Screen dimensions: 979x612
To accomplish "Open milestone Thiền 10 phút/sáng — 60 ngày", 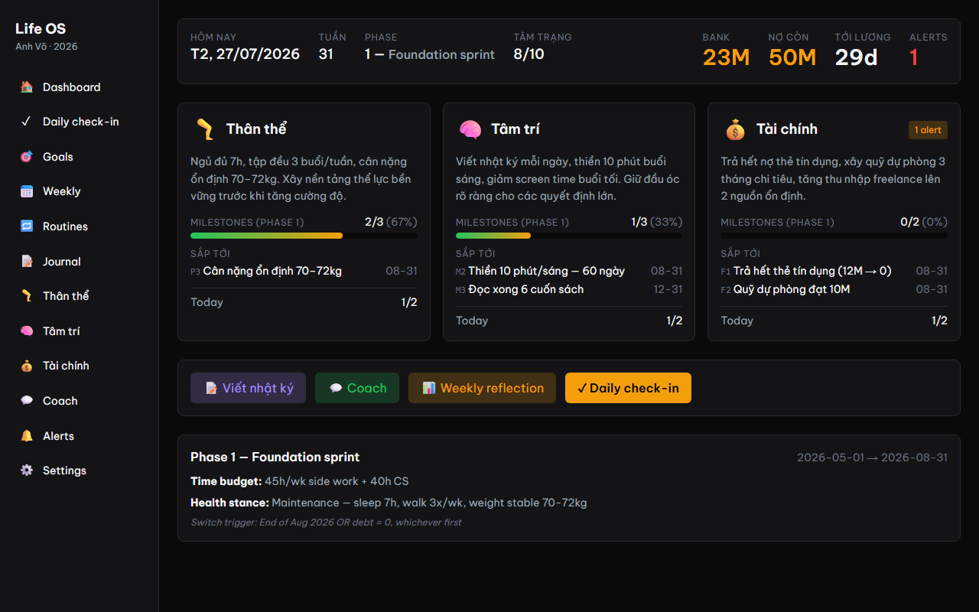I will pos(569,271).
